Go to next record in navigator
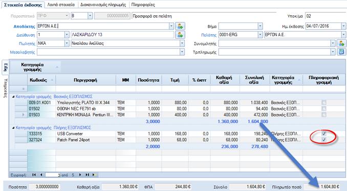 [x=80, y=175]
